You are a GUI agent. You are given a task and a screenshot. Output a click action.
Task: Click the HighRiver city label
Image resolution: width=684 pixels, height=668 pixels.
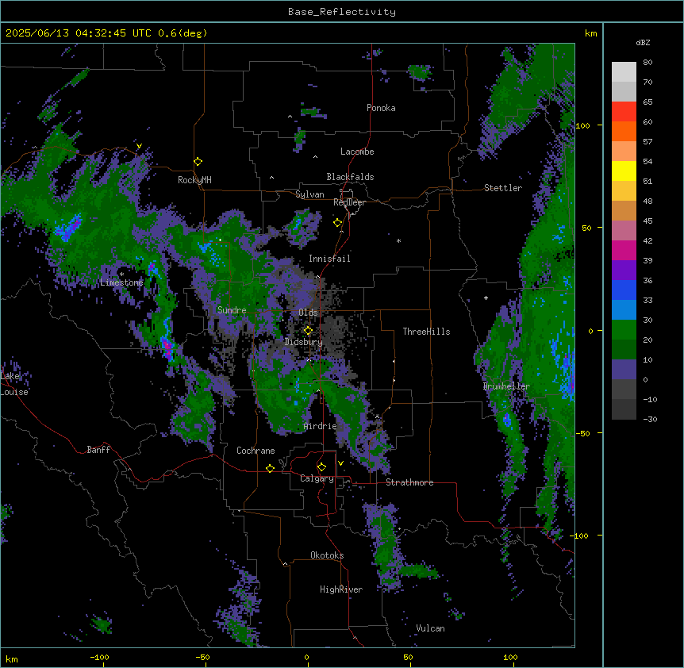click(341, 589)
